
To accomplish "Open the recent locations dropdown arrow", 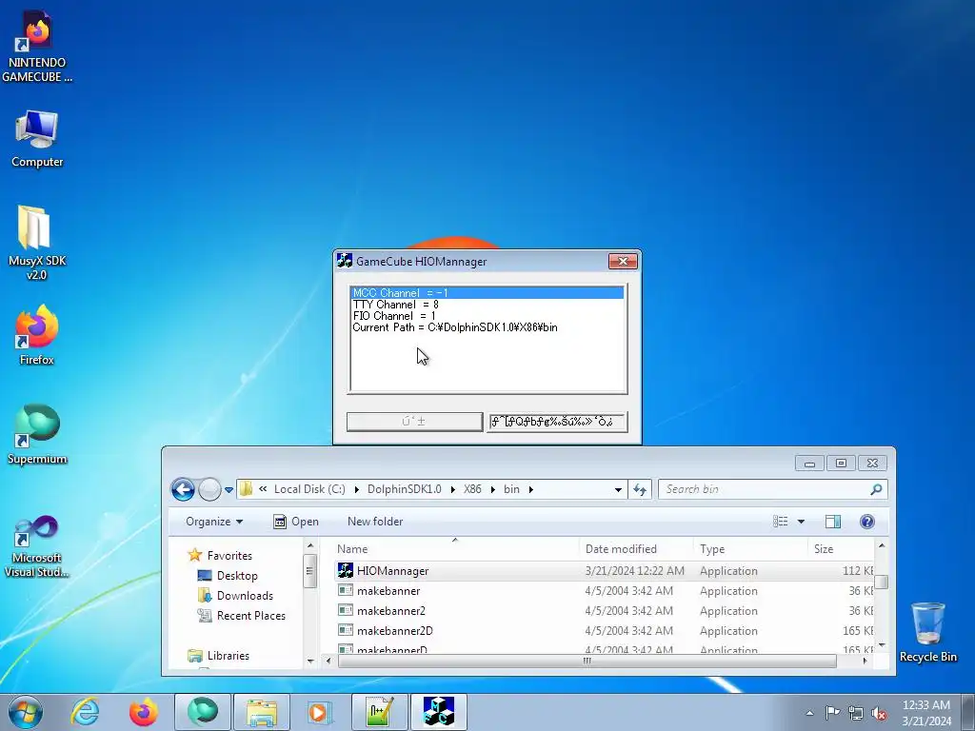I will click(x=229, y=490).
